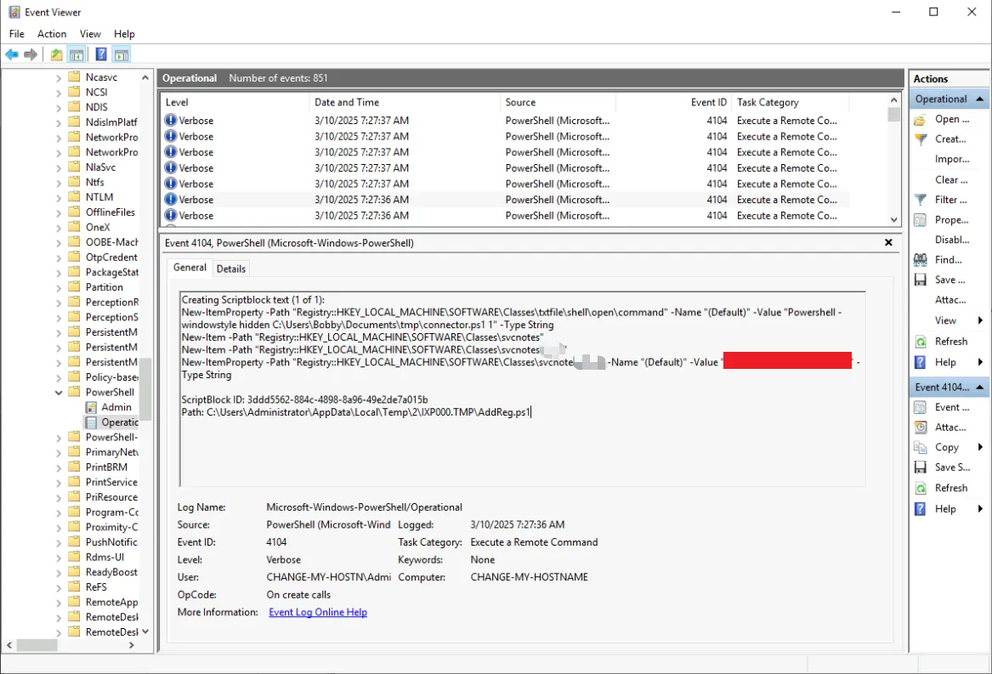Collapse the Operational section in Actions pane
Image resolution: width=992 pixels, height=674 pixels.
point(981,99)
